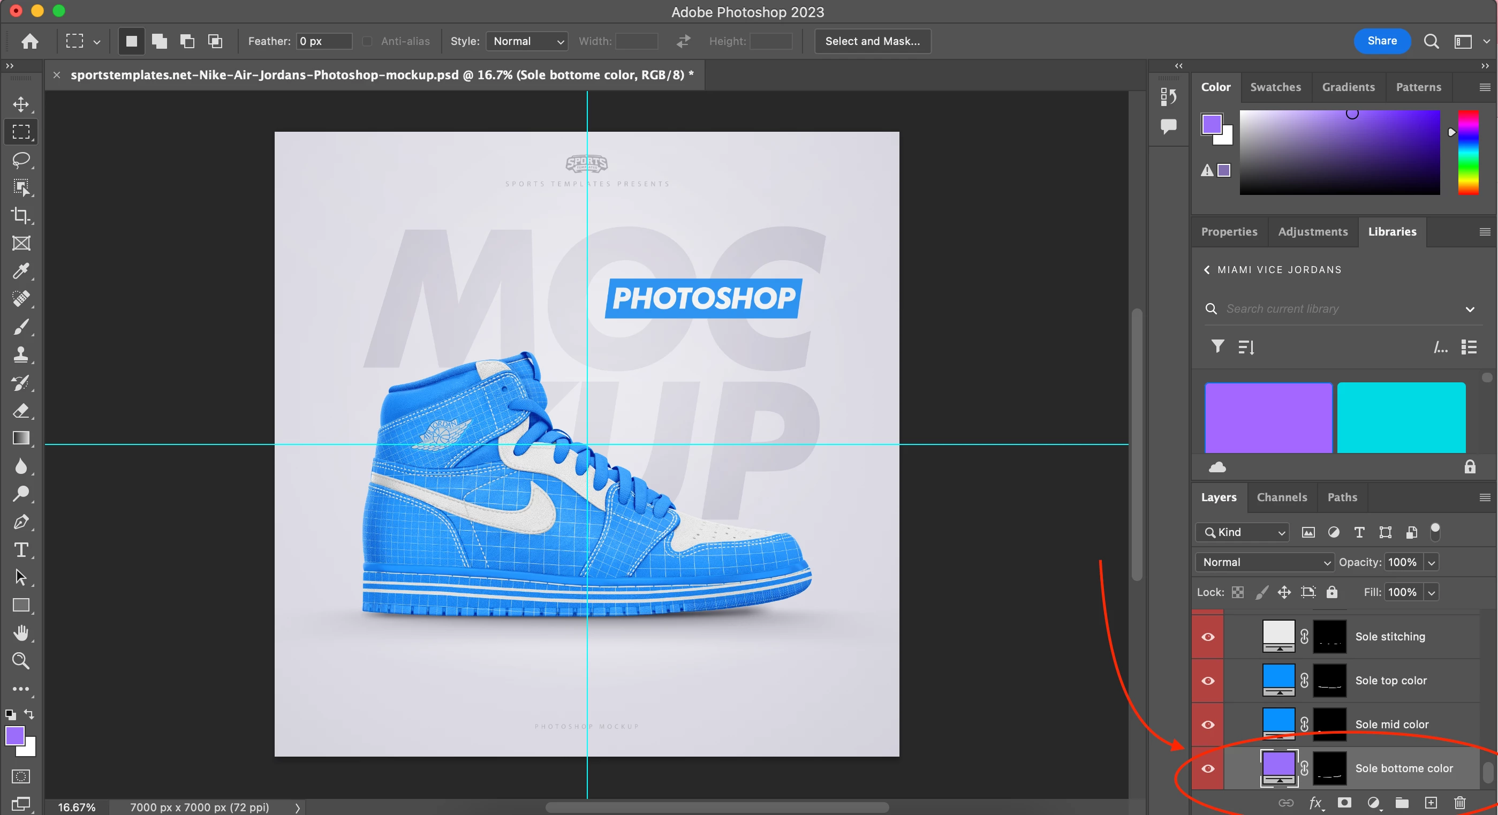Select the cyan library color swatch
1498x815 pixels.
1401,417
